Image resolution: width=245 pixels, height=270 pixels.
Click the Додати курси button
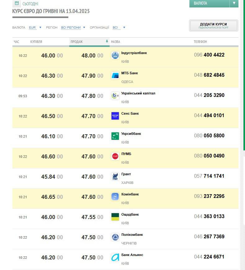pos(213,25)
